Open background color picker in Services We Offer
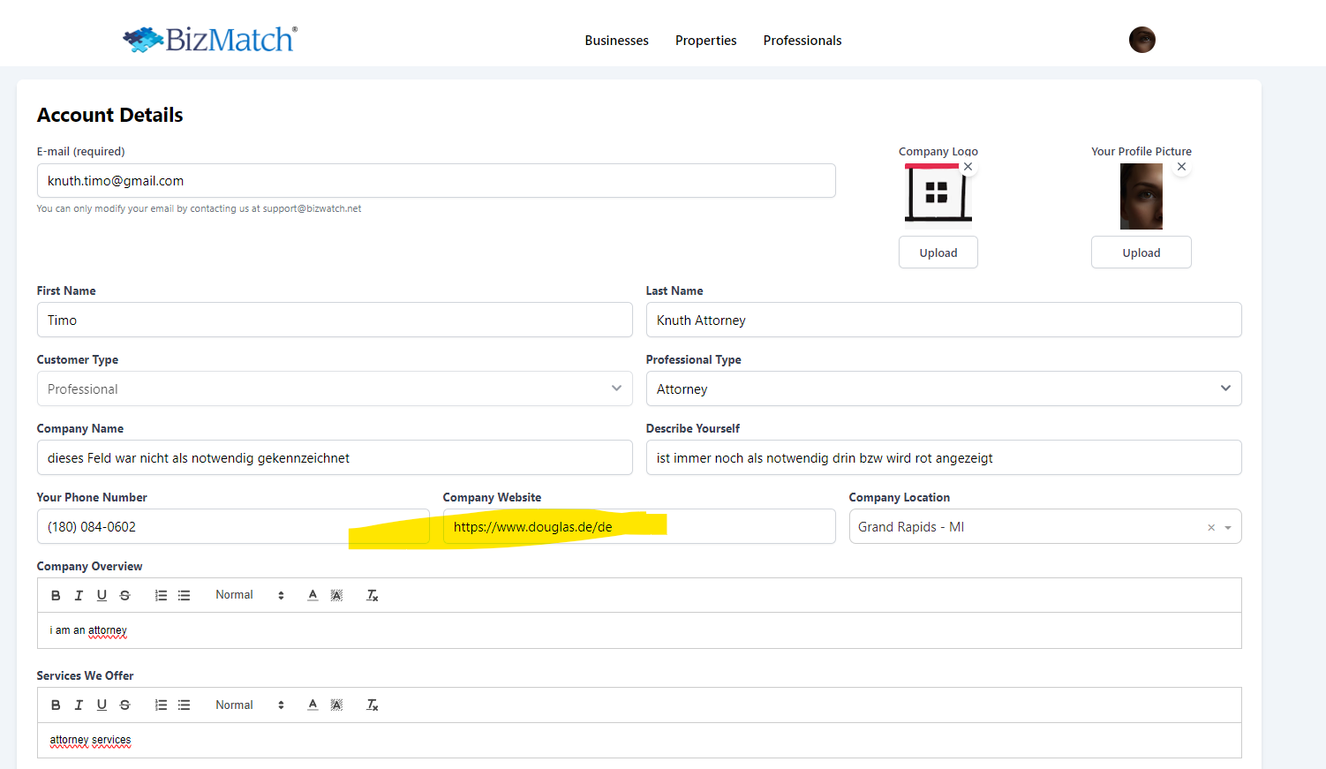Image resolution: width=1326 pixels, height=769 pixels. pyautogui.click(x=336, y=705)
